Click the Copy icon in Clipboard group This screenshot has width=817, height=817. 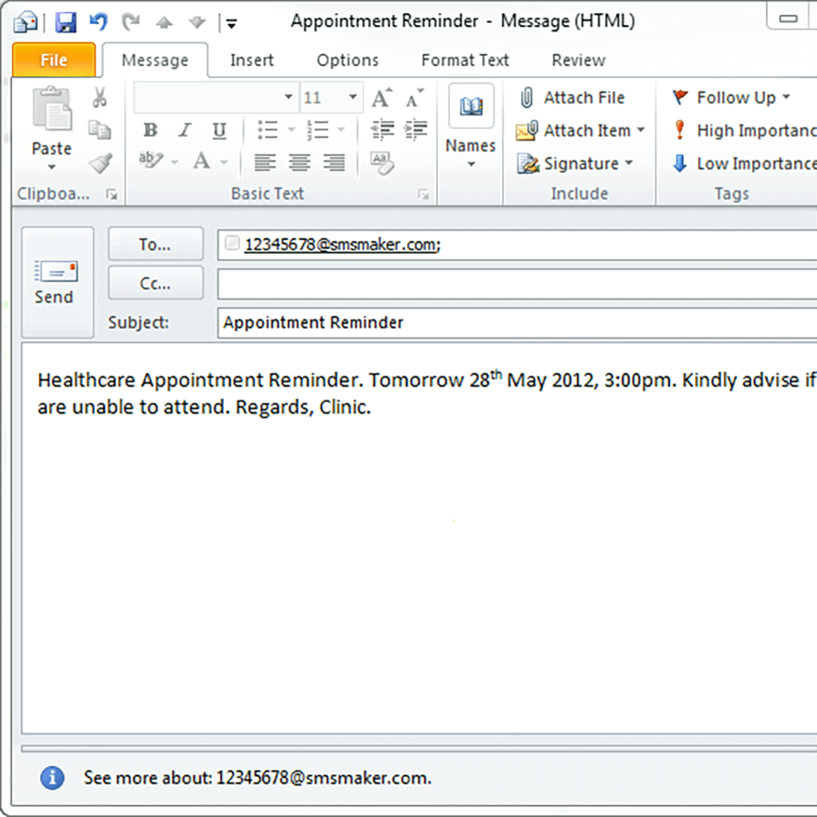99,130
